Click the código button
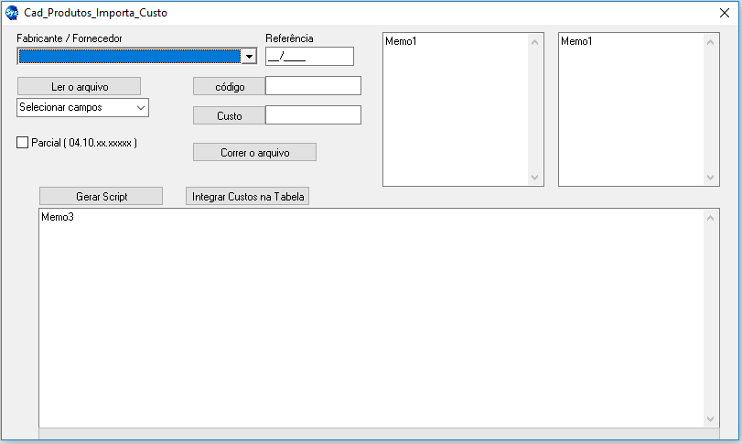This screenshot has height=444, width=742. 229,86
